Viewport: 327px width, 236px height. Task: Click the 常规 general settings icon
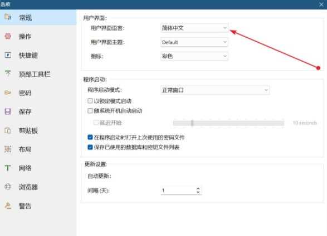pyautogui.click(x=8, y=17)
